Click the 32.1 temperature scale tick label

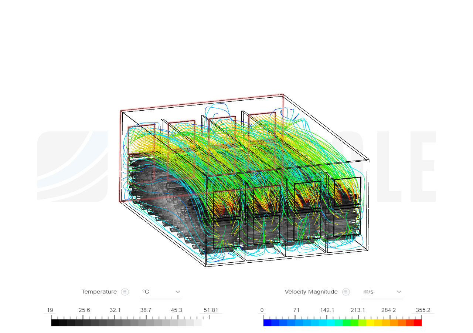pos(115,310)
